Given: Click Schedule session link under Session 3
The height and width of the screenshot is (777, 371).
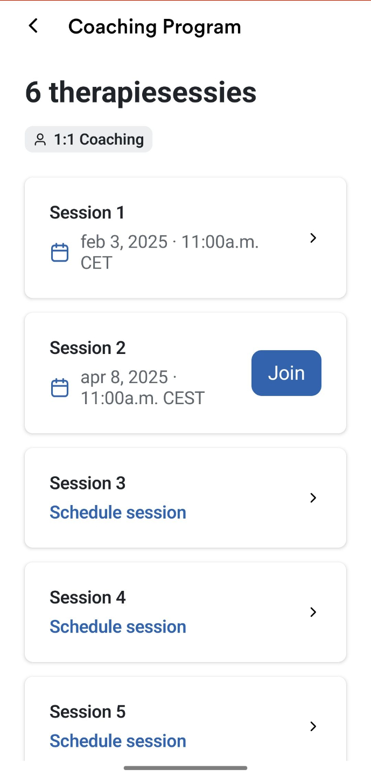Looking at the screenshot, I should [x=118, y=512].
